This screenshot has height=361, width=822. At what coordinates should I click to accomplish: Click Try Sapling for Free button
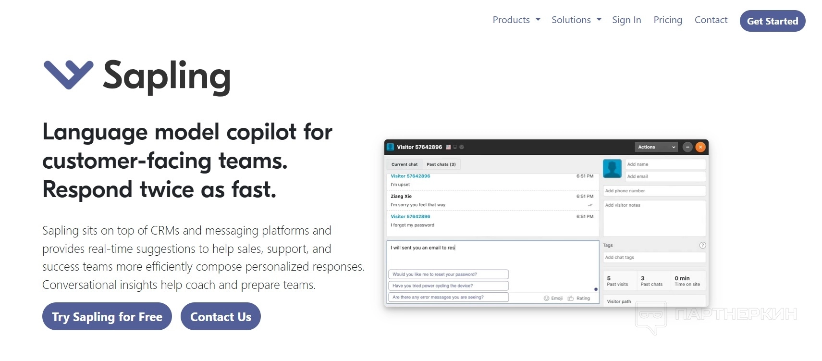107,316
